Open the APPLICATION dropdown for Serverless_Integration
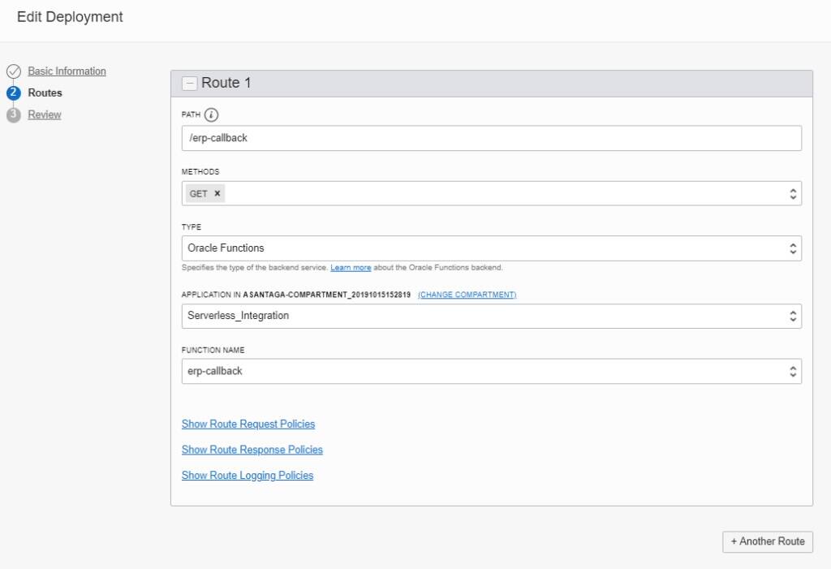This screenshot has height=569, width=831. pos(794,316)
